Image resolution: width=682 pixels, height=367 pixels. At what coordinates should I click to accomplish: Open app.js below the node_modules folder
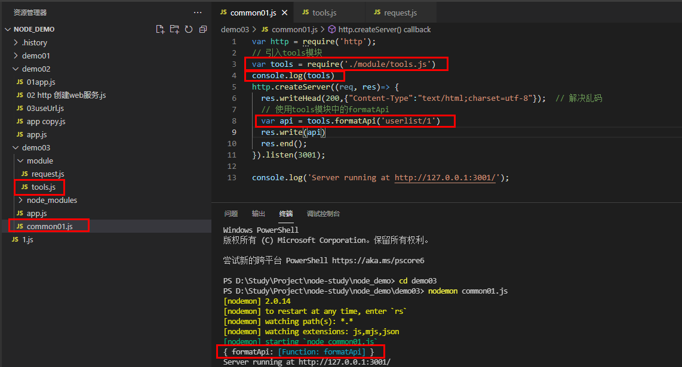click(36, 213)
